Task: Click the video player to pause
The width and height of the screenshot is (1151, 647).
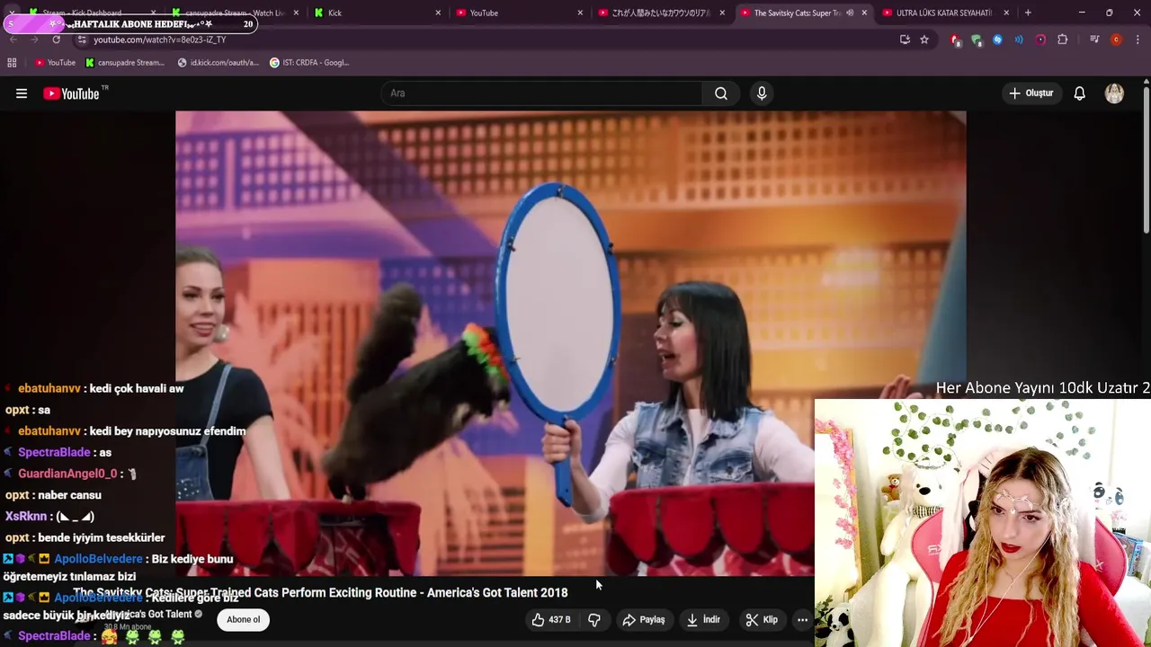Action: click(x=571, y=341)
